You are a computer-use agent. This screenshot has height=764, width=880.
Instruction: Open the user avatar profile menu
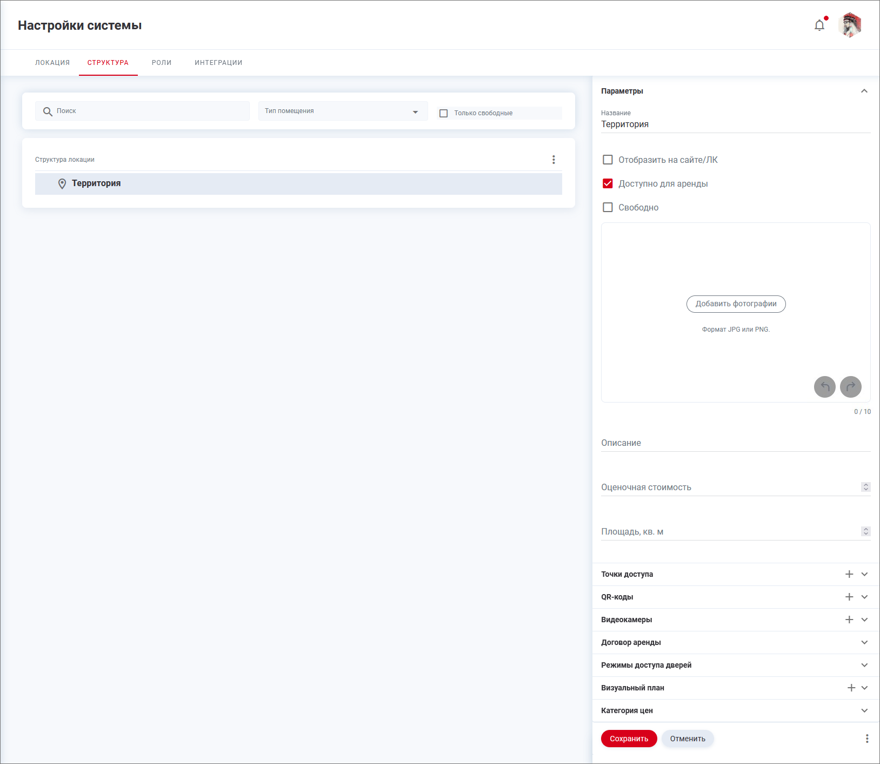(x=850, y=25)
